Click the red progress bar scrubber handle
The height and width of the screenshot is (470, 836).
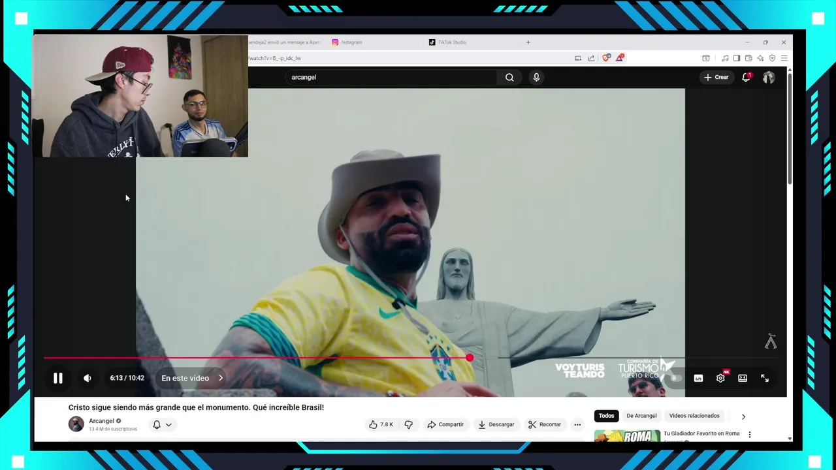point(470,358)
